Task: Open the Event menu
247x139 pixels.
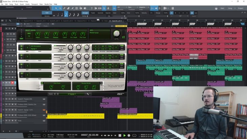Action: (x=22, y=4)
